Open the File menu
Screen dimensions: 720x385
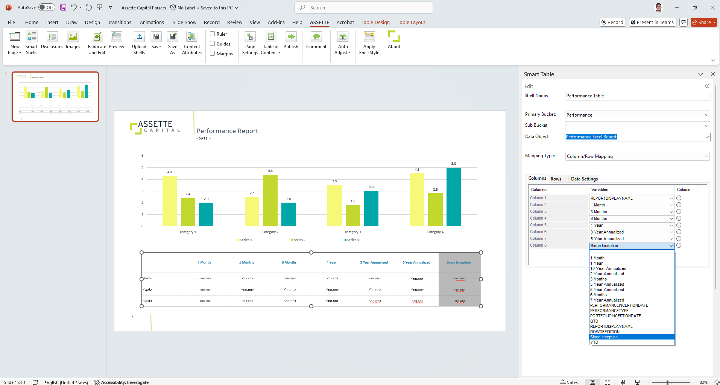pyautogui.click(x=12, y=22)
